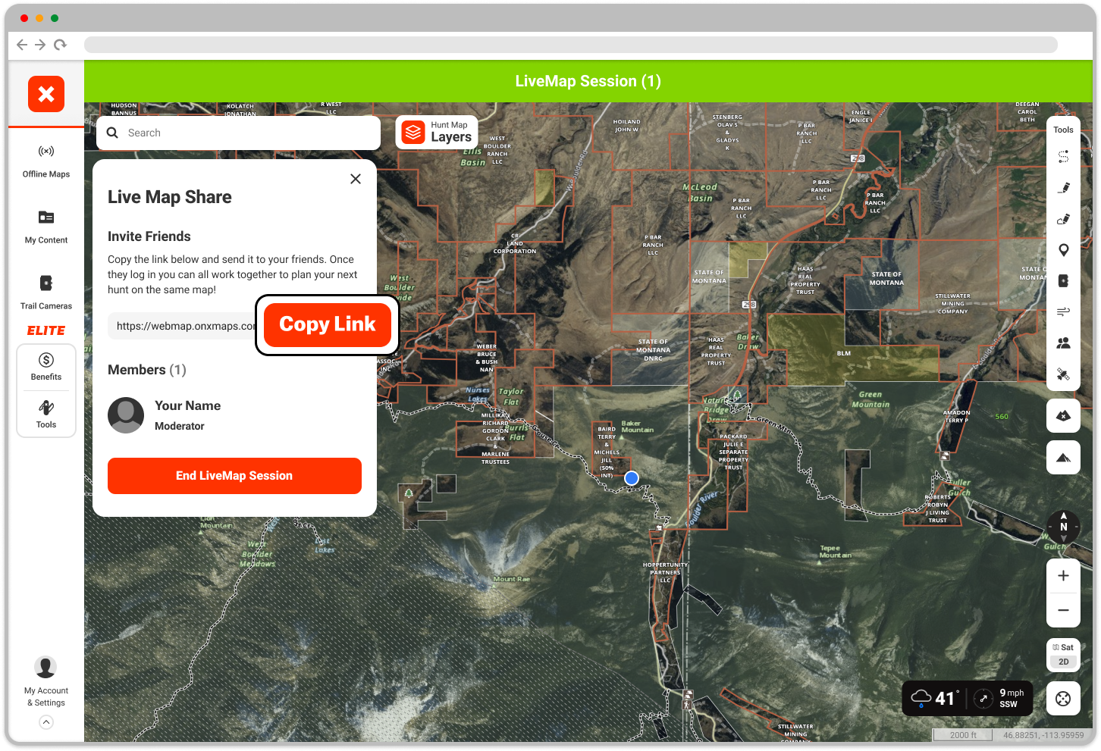Click the Invite Friends heading
Screen dimensions: 1101x751
click(x=149, y=236)
